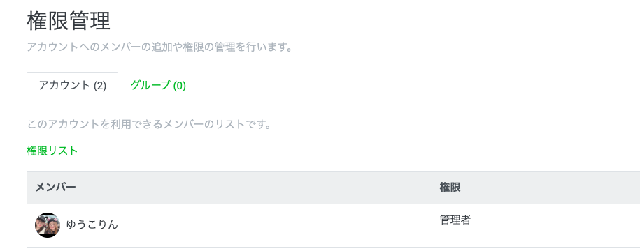Click the 権限 column header
The image size is (640, 251).
coord(450,187)
